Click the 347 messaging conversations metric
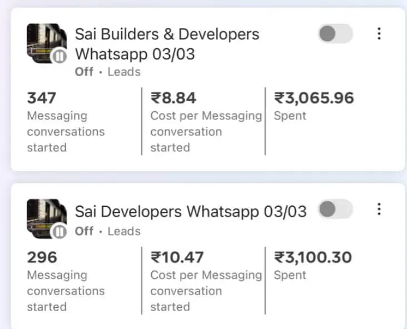This screenshot has width=407, height=329. pos(42,98)
